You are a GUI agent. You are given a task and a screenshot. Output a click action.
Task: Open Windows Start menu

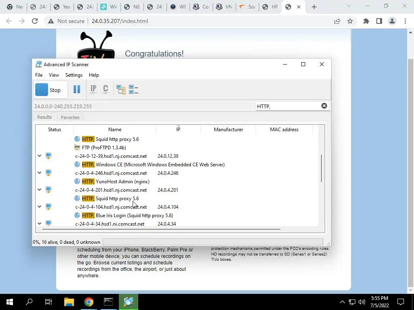click(x=10, y=302)
